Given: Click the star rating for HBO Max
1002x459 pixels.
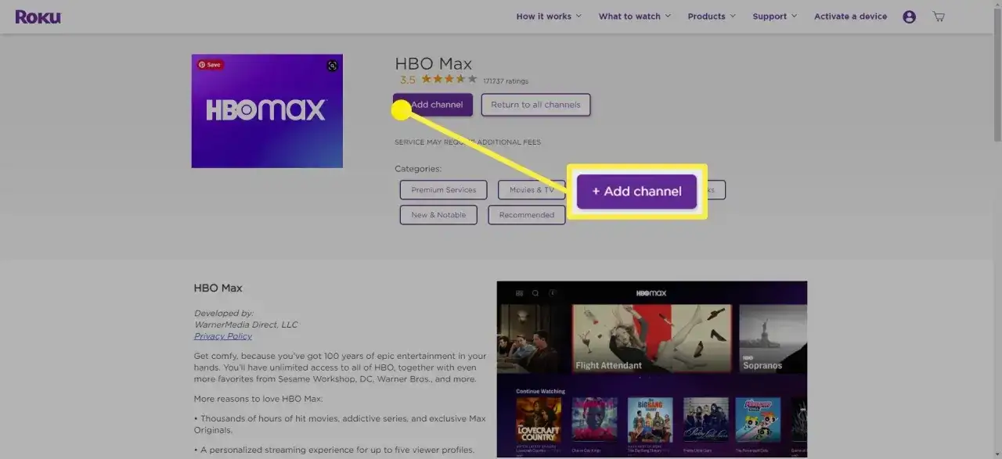Looking at the screenshot, I should (449, 79).
